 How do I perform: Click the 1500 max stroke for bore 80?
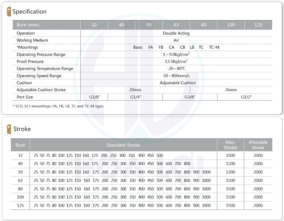point(230,189)
